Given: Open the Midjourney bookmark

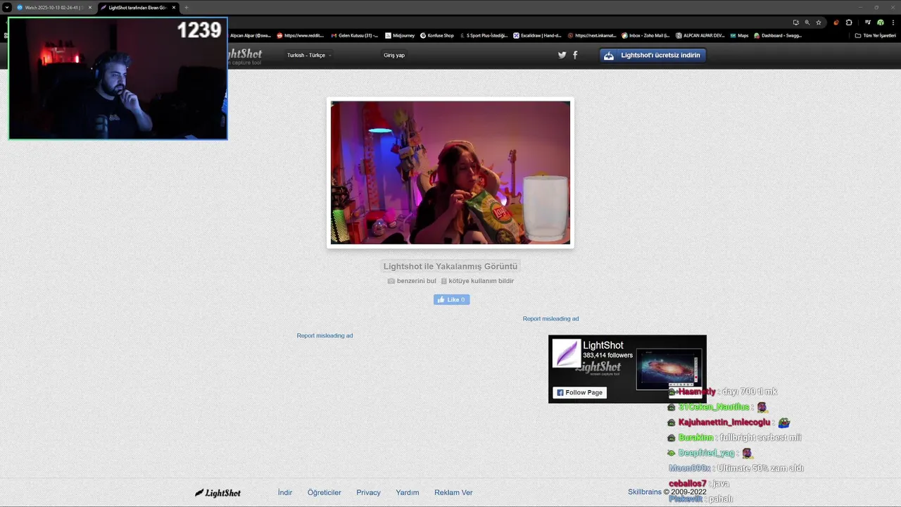Looking at the screenshot, I should pyautogui.click(x=400, y=35).
